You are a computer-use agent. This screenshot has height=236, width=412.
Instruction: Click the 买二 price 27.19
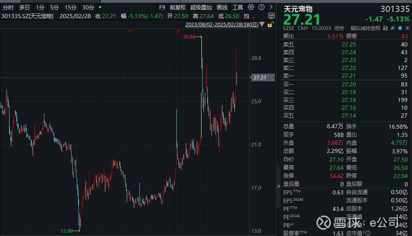pyautogui.click(x=349, y=92)
